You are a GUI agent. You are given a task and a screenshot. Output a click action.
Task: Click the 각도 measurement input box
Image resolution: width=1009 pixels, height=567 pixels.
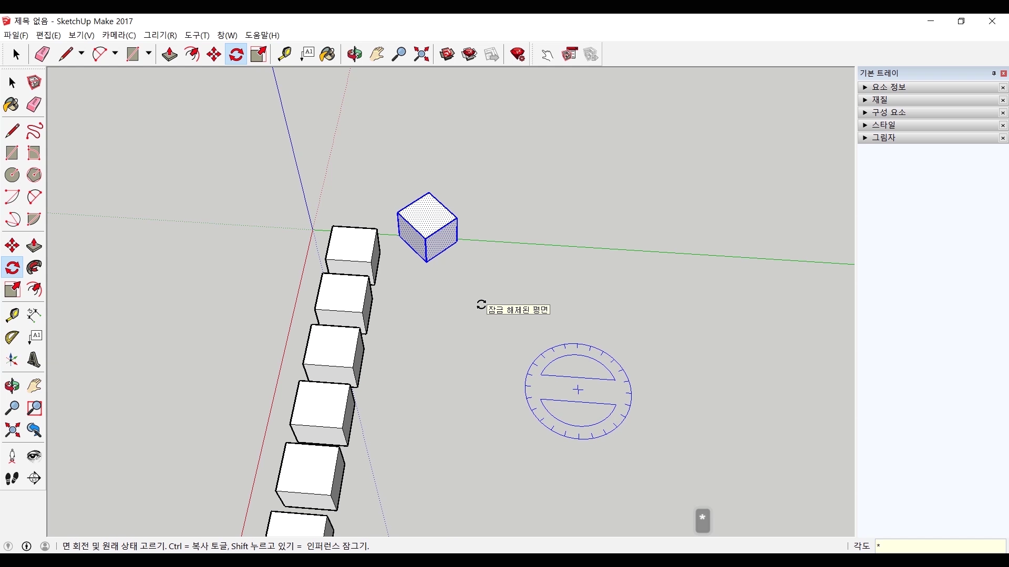click(x=940, y=546)
